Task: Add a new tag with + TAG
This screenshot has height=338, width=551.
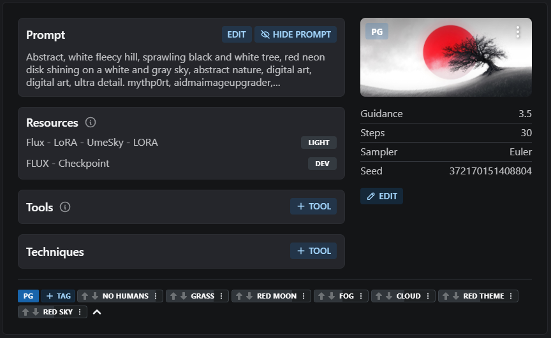Action: coord(58,296)
